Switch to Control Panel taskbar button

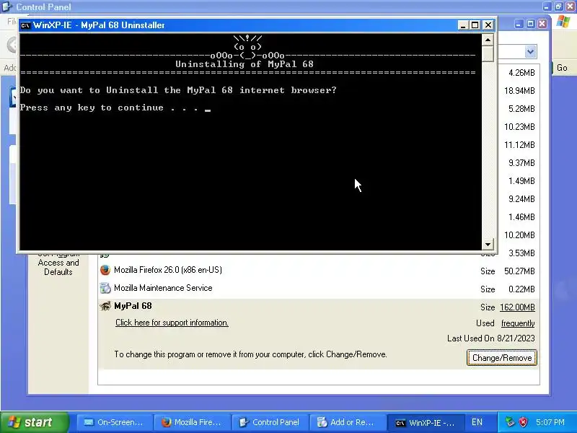270,422
